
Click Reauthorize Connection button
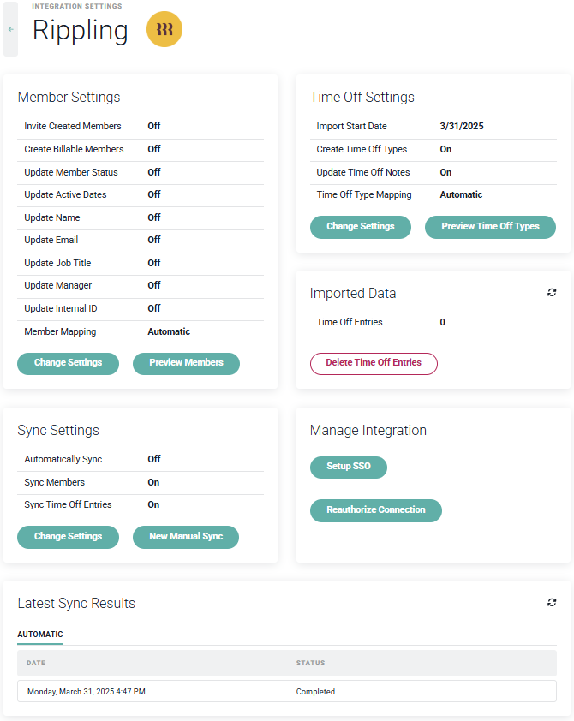tap(376, 510)
